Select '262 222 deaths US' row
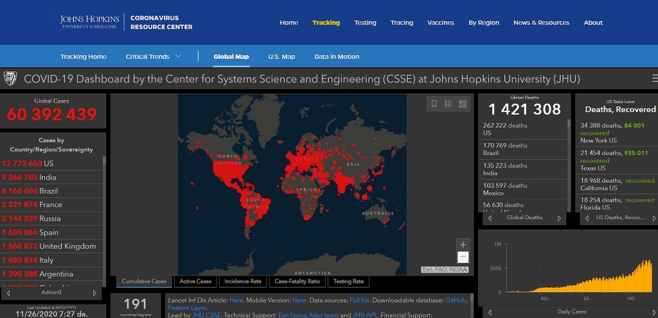Image resolution: width=658 pixels, height=318 pixels. [523, 130]
